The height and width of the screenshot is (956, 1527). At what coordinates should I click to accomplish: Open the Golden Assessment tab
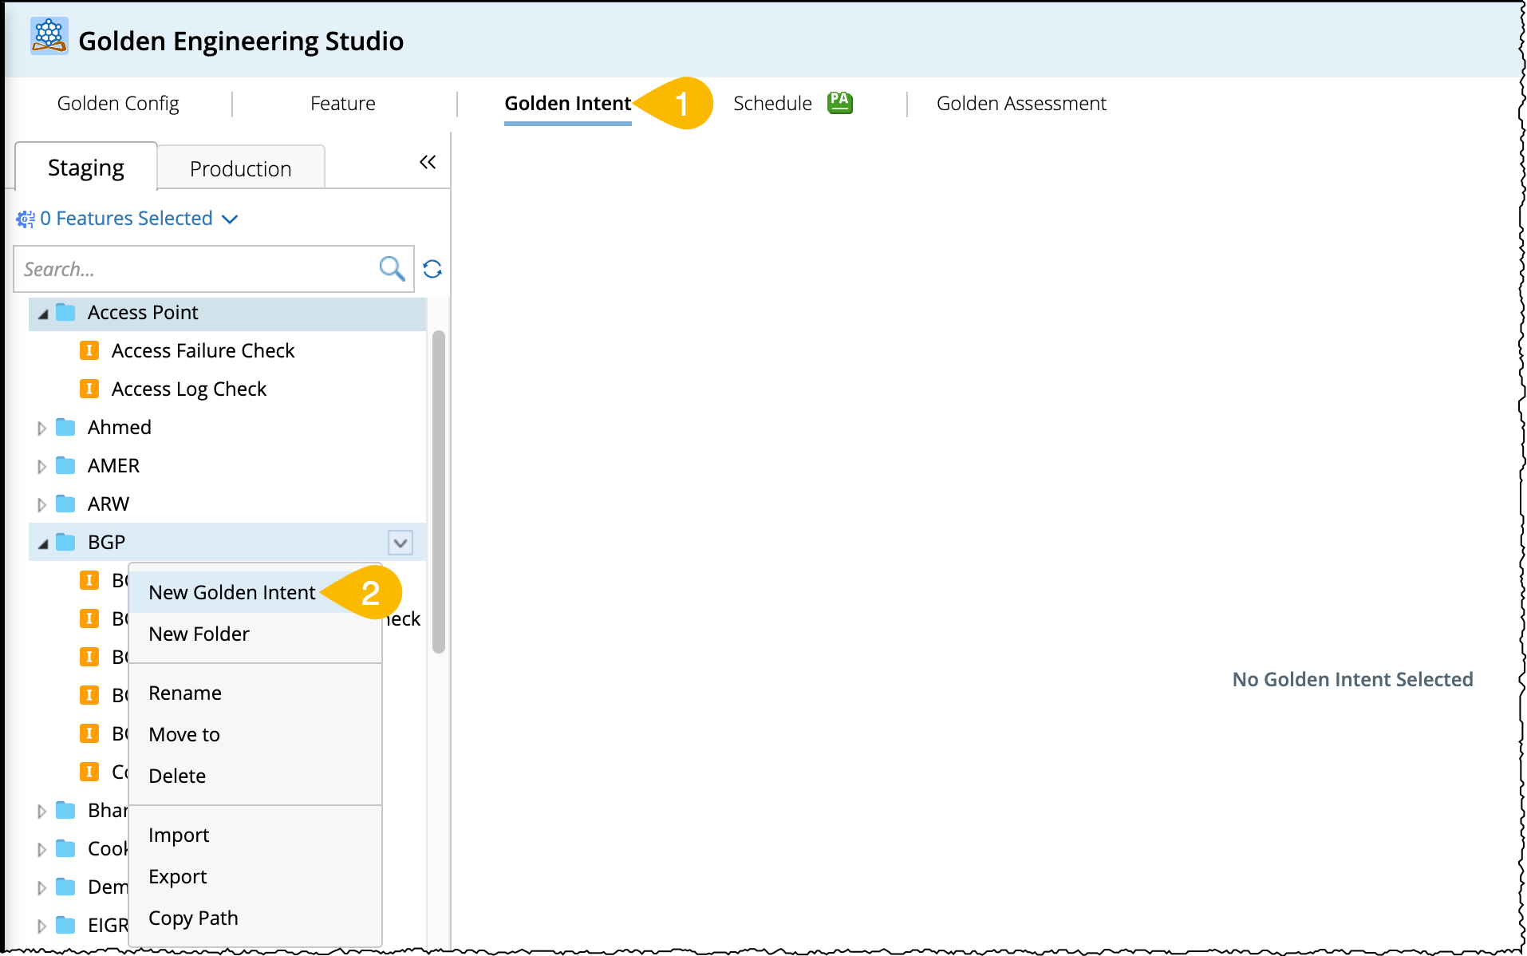pos(1020,104)
